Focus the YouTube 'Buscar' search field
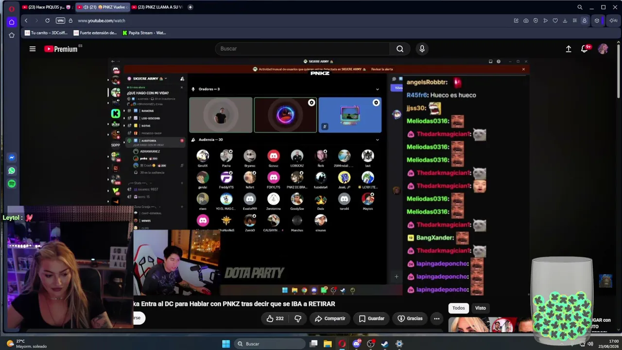The image size is (622, 350). point(302,49)
